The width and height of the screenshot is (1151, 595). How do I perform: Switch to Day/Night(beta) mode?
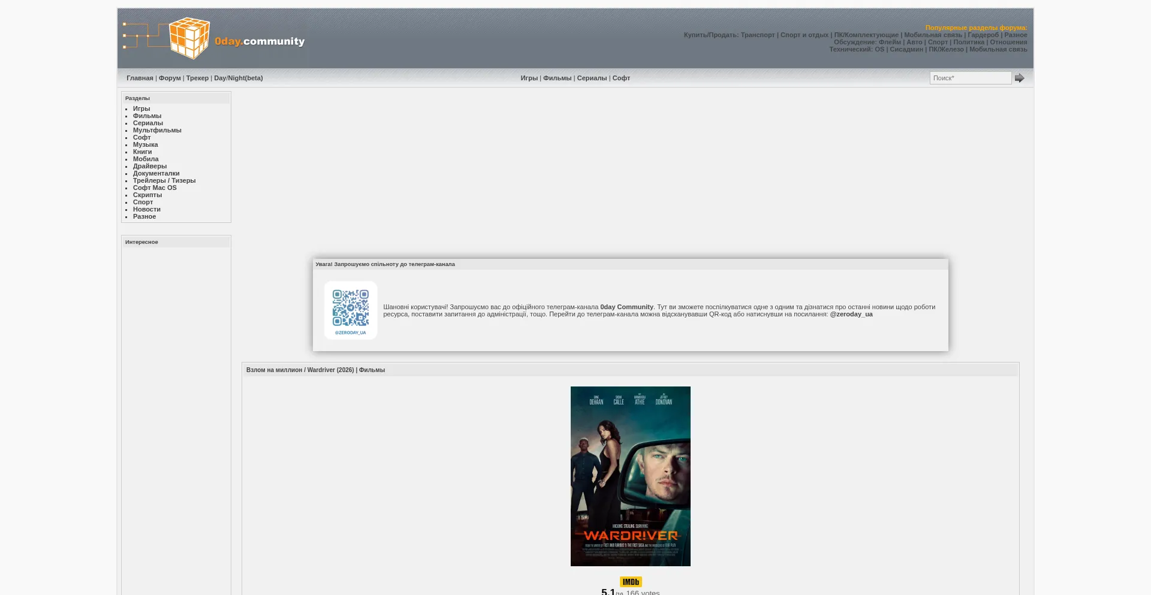click(239, 78)
